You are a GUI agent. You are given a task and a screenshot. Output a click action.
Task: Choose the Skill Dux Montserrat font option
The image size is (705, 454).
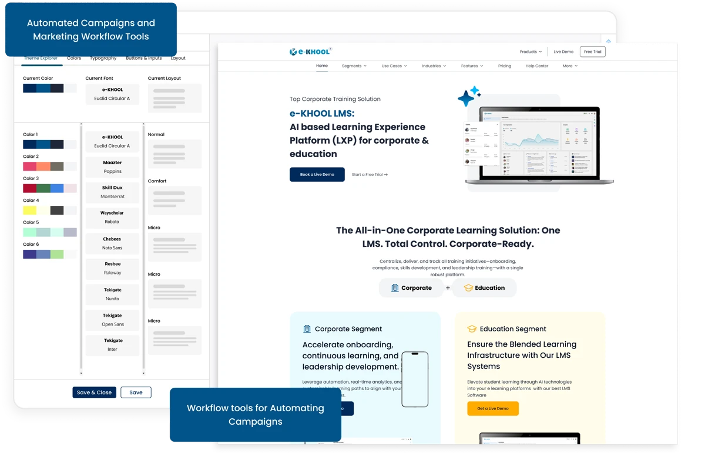click(x=112, y=192)
